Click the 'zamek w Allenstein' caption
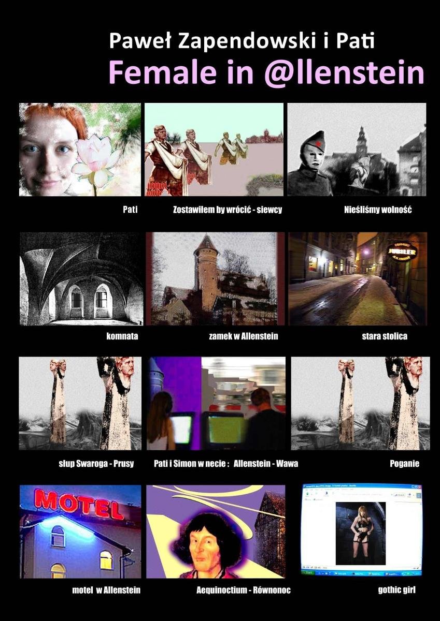The height and width of the screenshot is (621, 440). click(243, 336)
